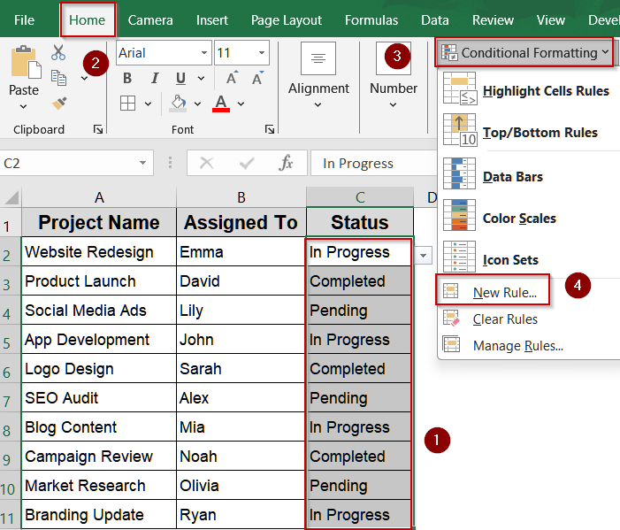Choose Top/Bottom Rules
Screen dimensions: 620x530
click(x=540, y=133)
